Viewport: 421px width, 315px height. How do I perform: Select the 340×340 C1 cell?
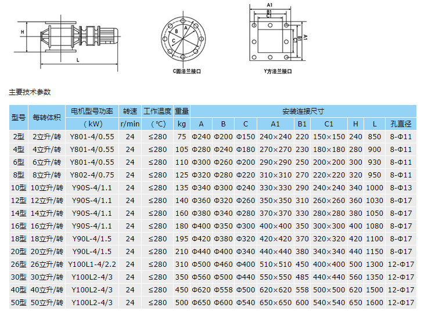[x=329, y=251]
